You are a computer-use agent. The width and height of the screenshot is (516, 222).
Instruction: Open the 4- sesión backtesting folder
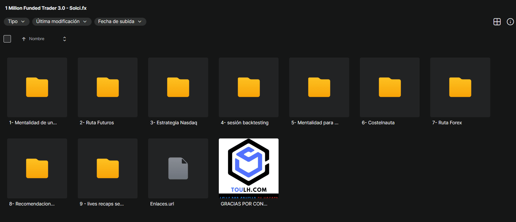click(x=249, y=87)
